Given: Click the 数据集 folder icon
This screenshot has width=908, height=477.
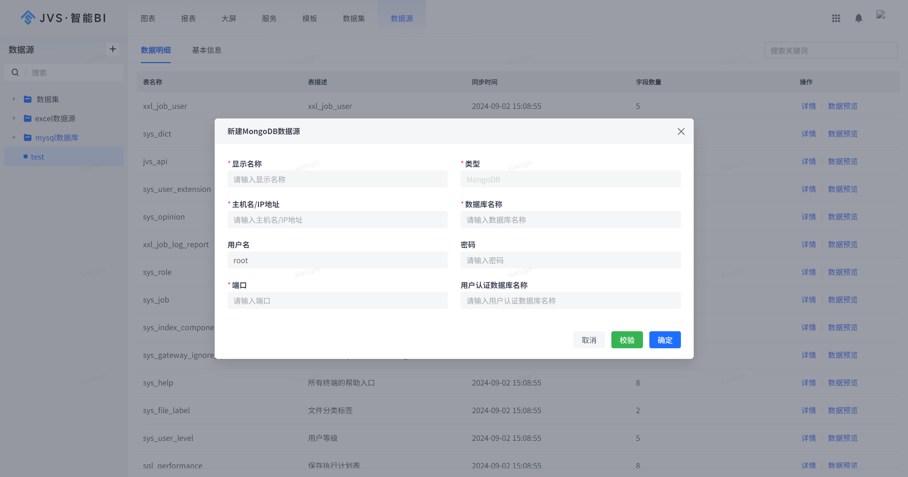Looking at the screenshot, I should point(27,99).
